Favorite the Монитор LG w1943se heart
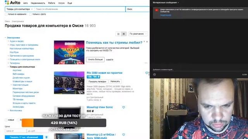 point(124,135)
